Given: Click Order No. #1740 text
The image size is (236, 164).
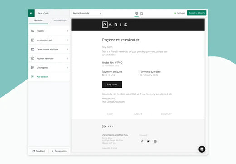Looking at the screenshot, I should point(112,62).
